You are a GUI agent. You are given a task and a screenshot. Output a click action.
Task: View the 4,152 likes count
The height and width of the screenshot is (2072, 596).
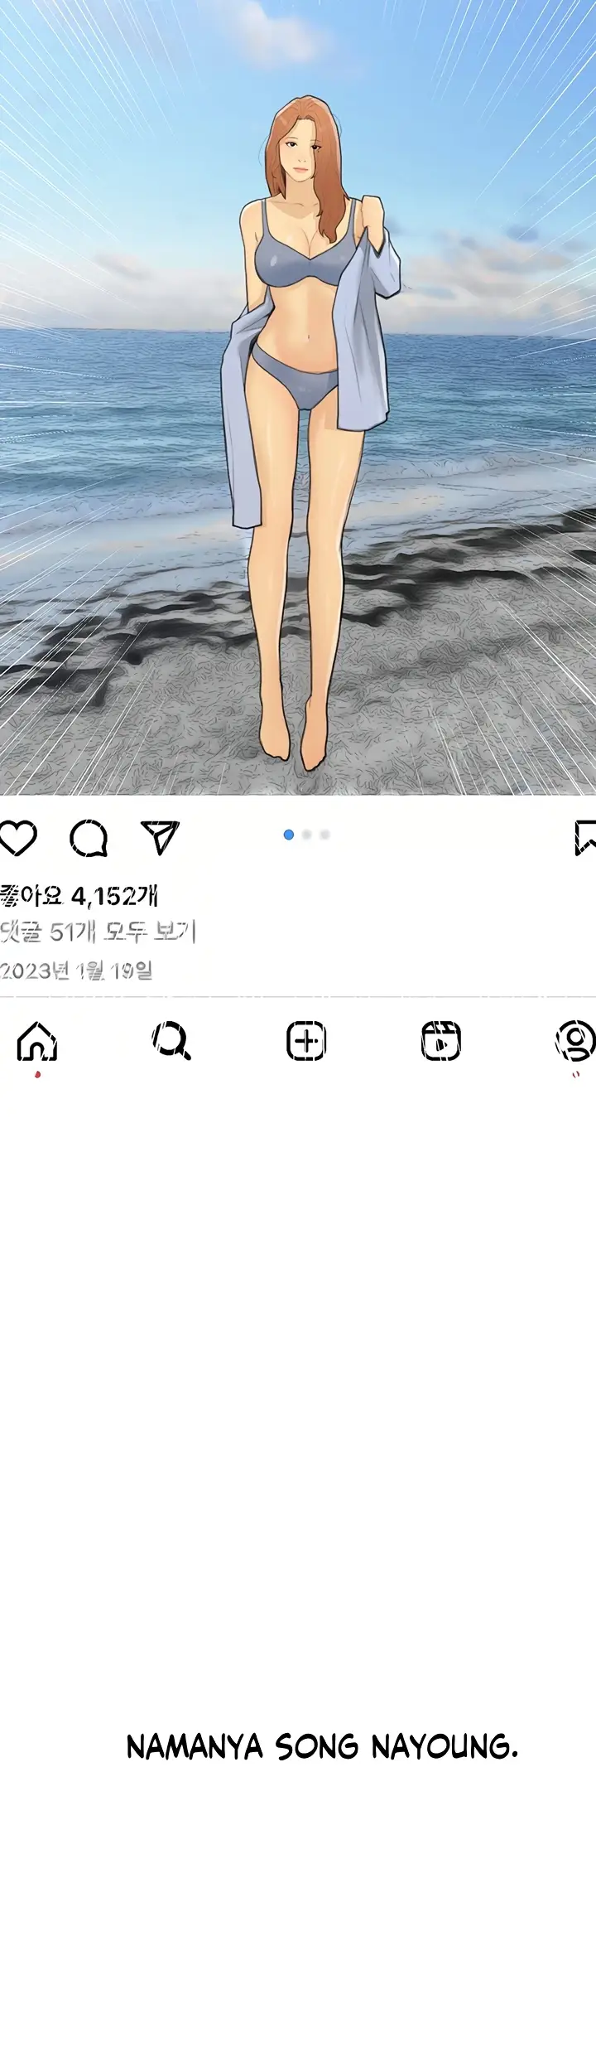pos(79,896)
